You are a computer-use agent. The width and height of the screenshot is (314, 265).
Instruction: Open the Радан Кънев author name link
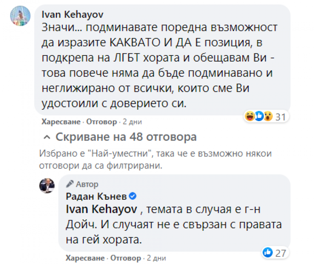pyautogui.click(x=96, y=197)
